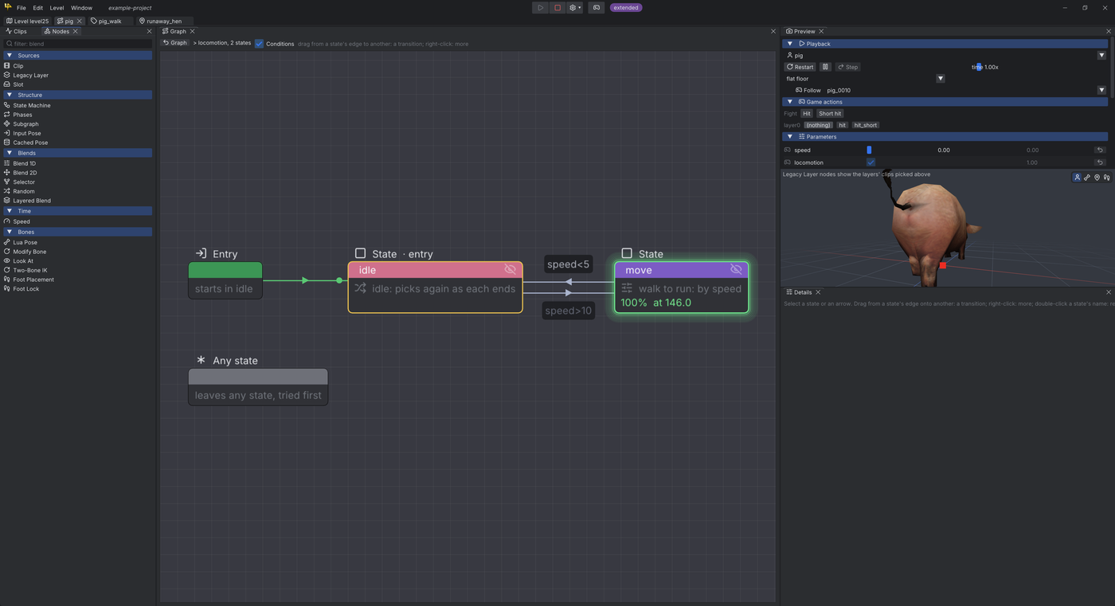The width and height of the screenshot is (1115, 606).
Task: Toggle the footsteps overlay in preview
Action: (x=1106, y=178)
